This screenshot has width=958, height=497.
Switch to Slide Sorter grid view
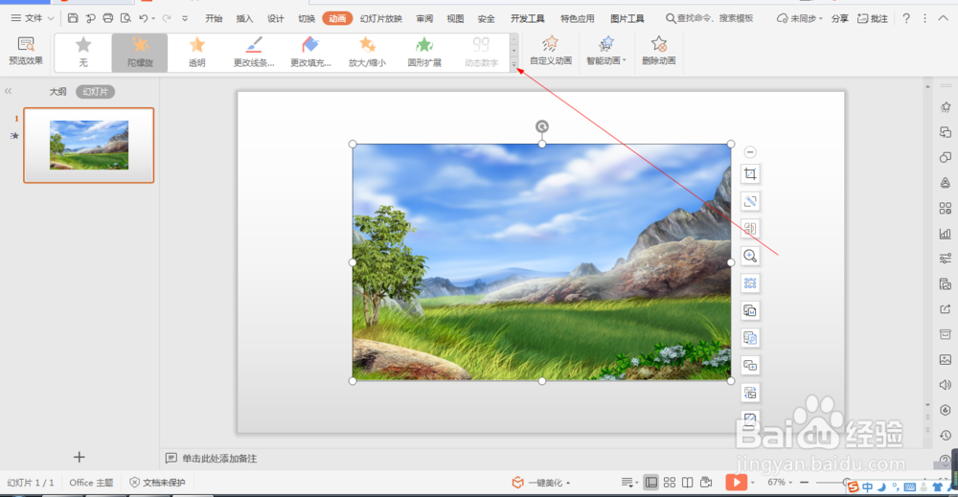point(670,483)
